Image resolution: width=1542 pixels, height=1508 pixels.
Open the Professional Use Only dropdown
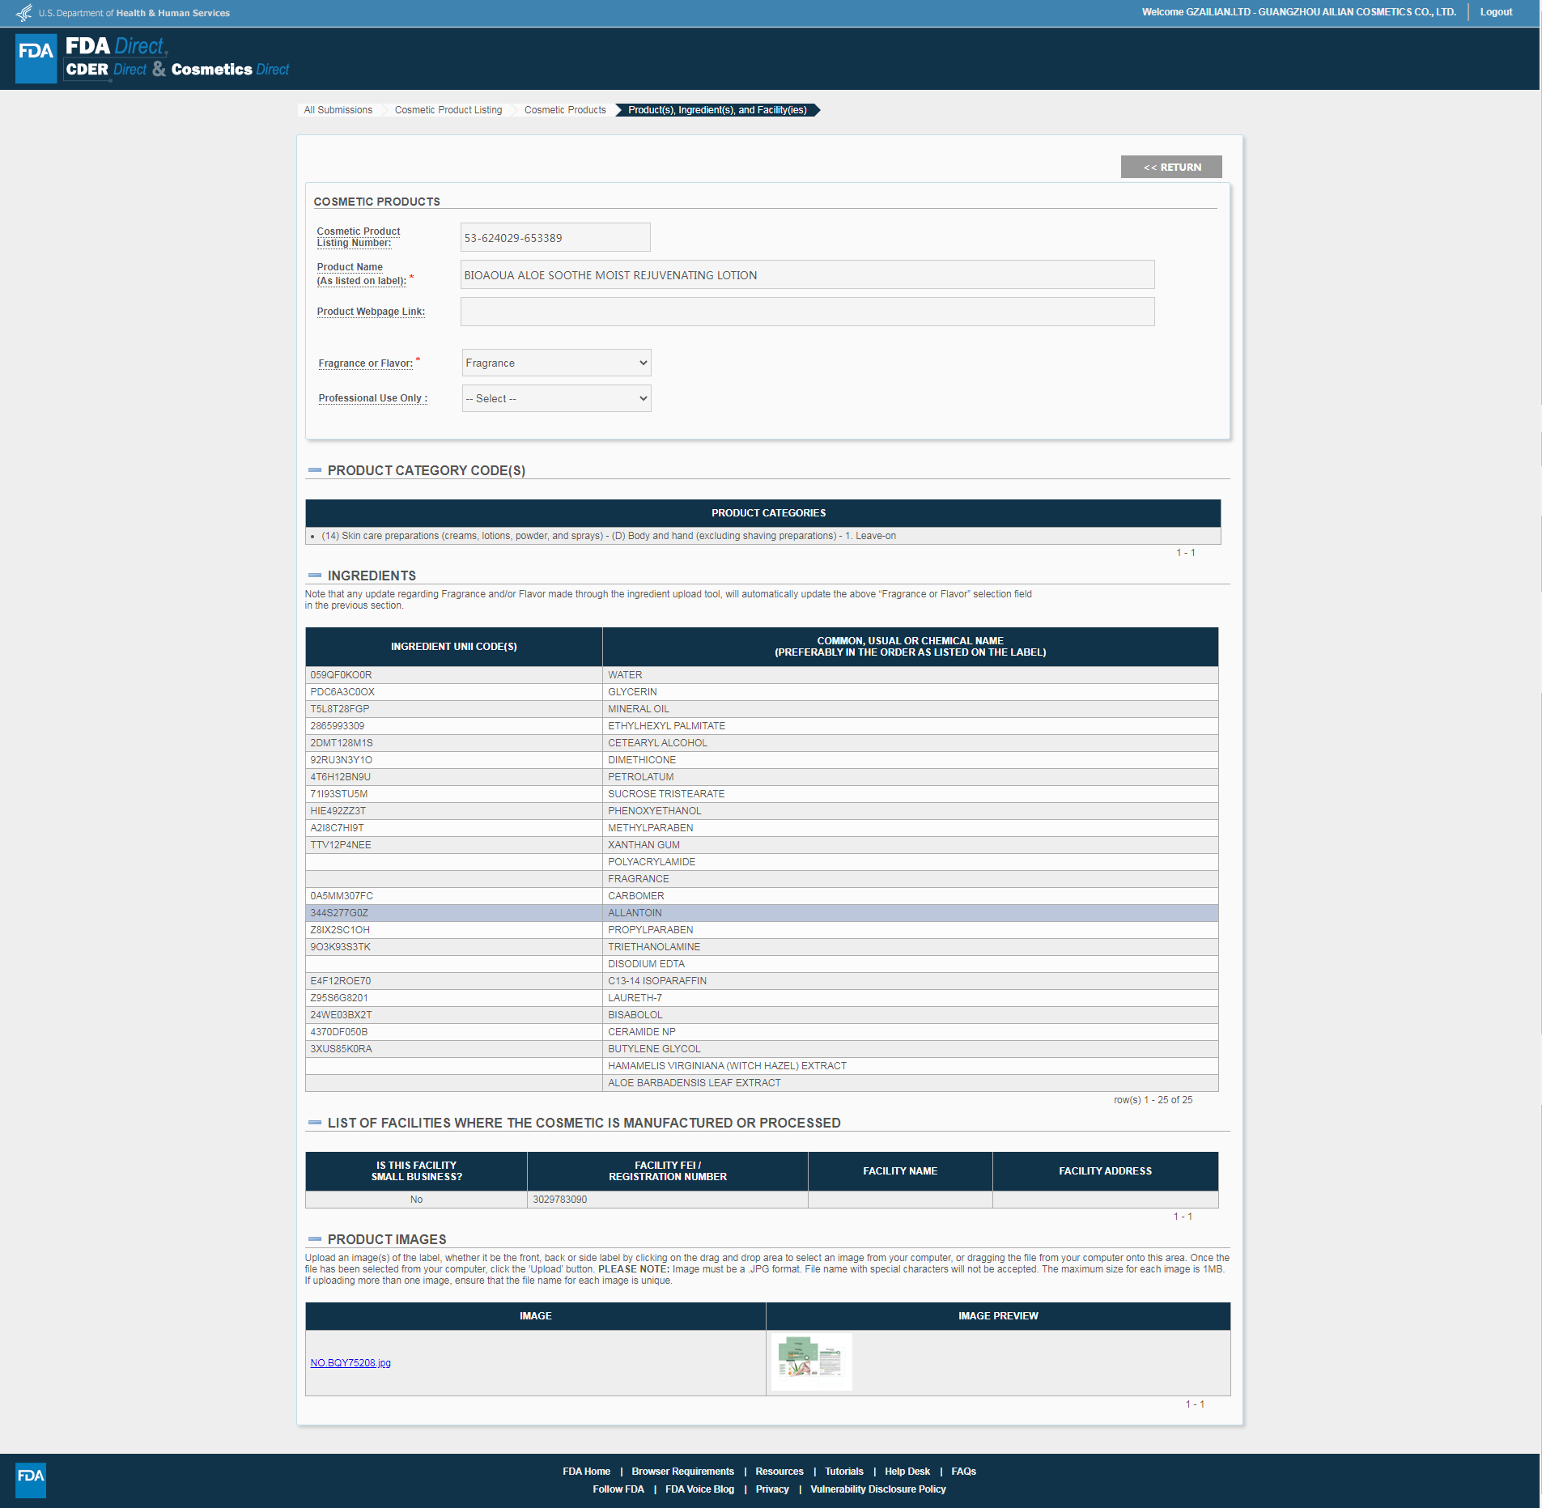tap(556, 398)
